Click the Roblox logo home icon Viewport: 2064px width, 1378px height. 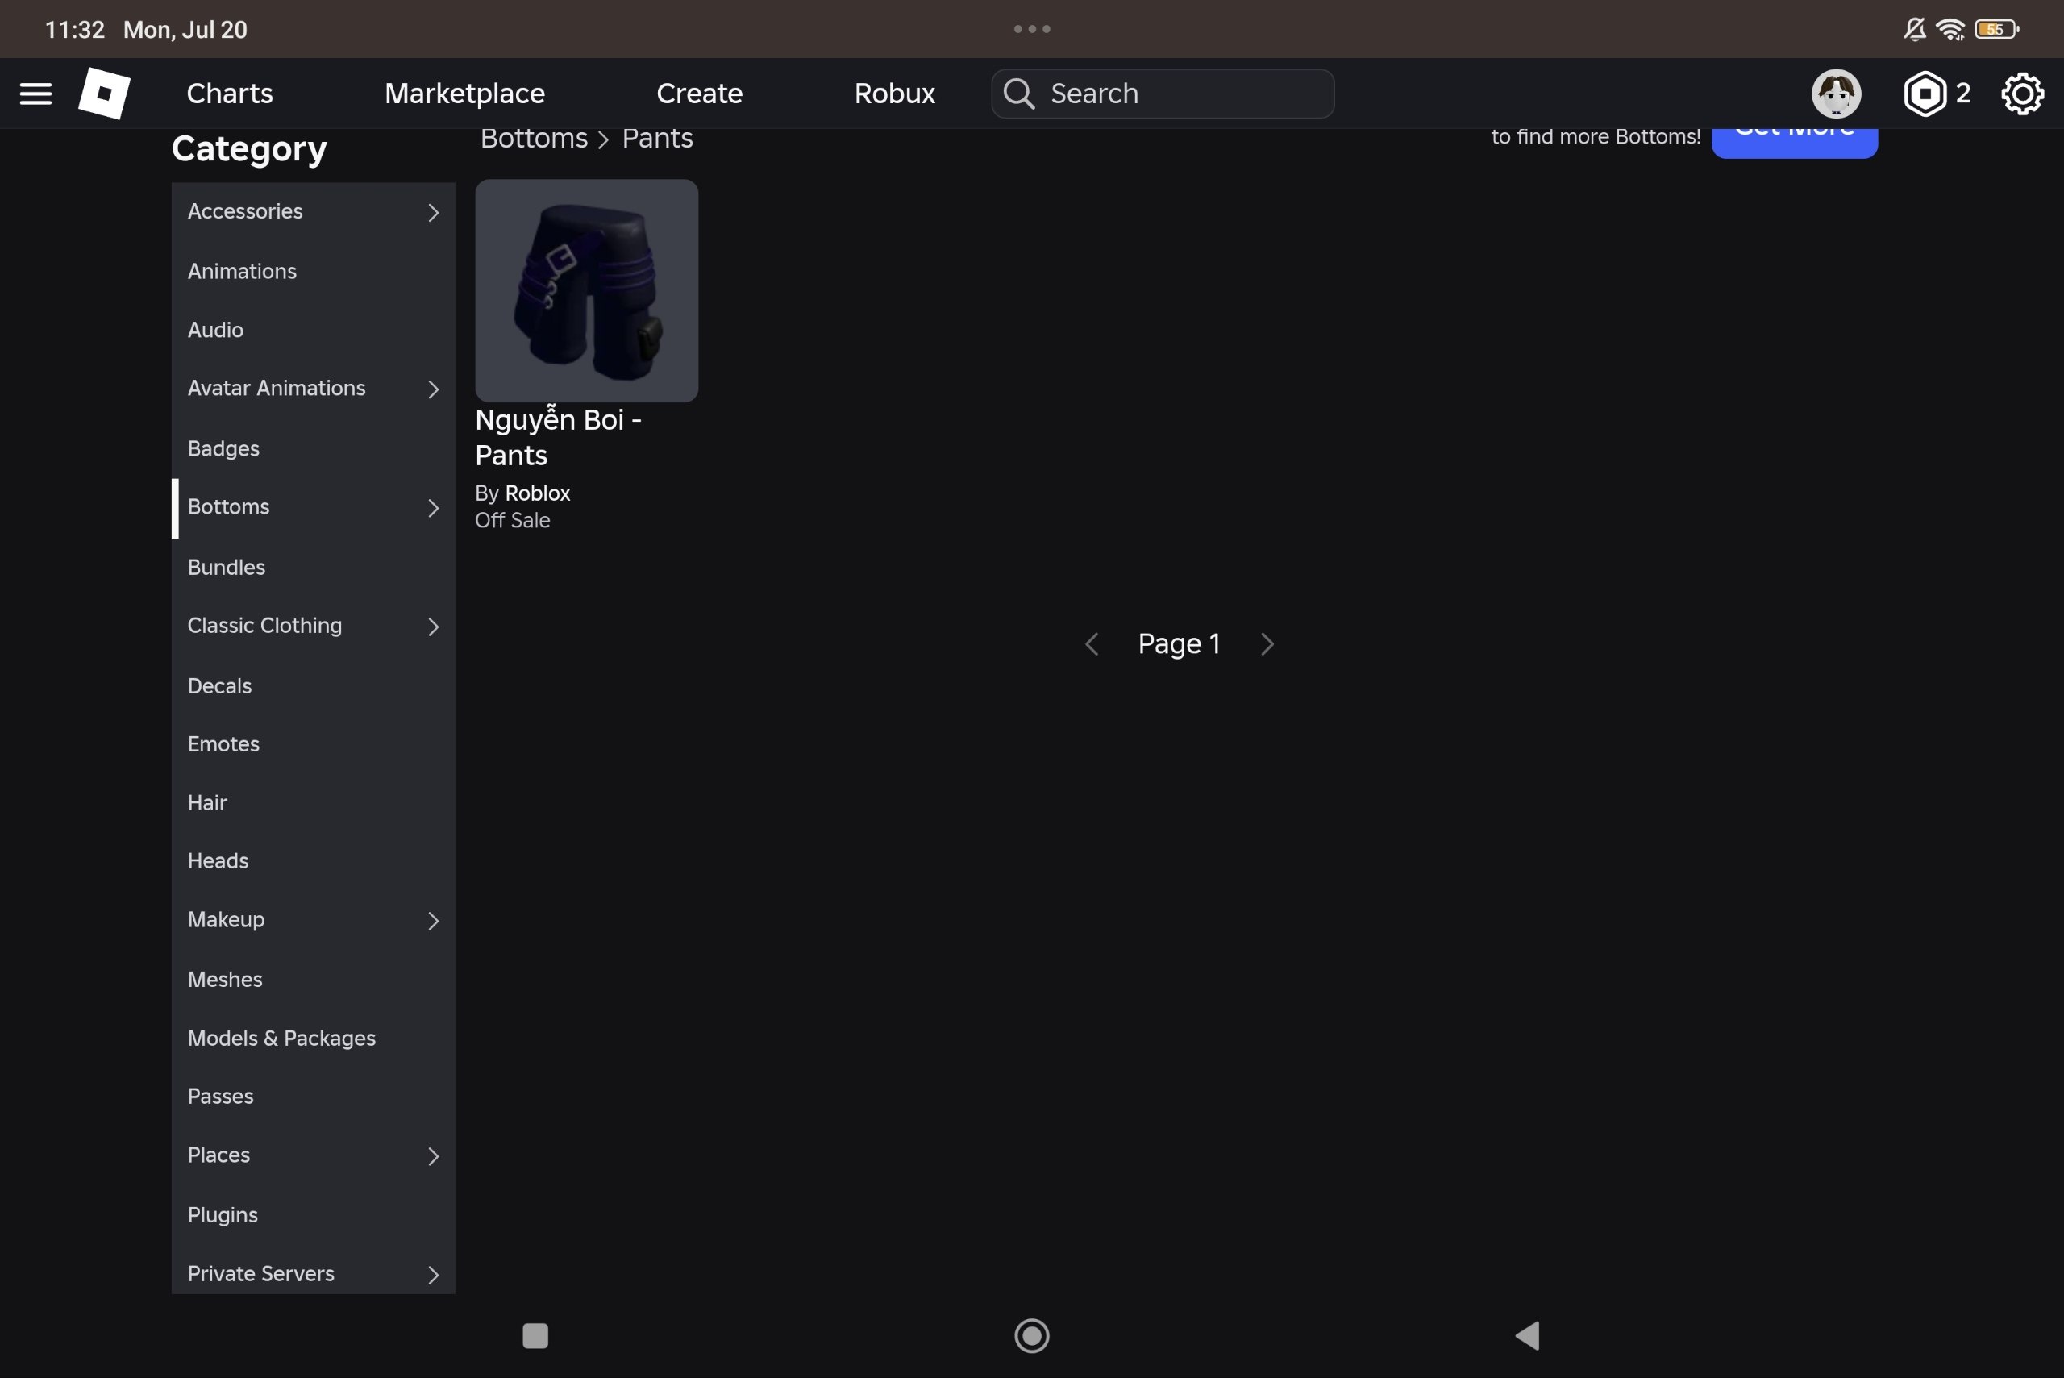(x=104, y=94)
